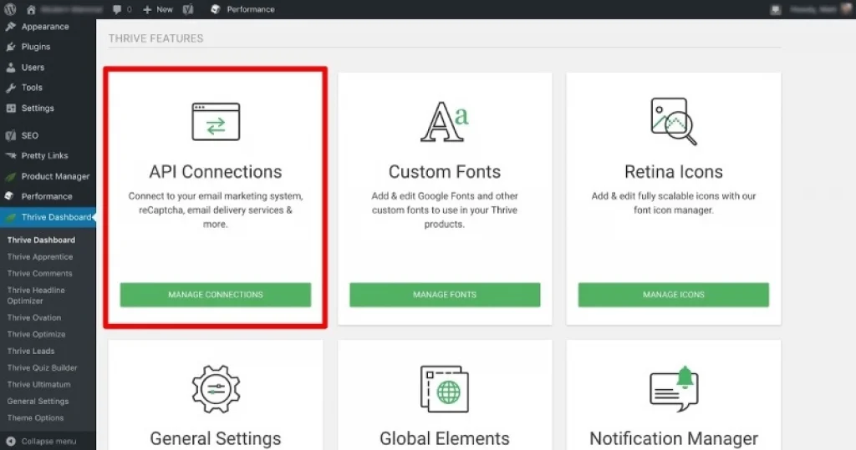Expand the Performance menu in admin bar

coord(243,9)
